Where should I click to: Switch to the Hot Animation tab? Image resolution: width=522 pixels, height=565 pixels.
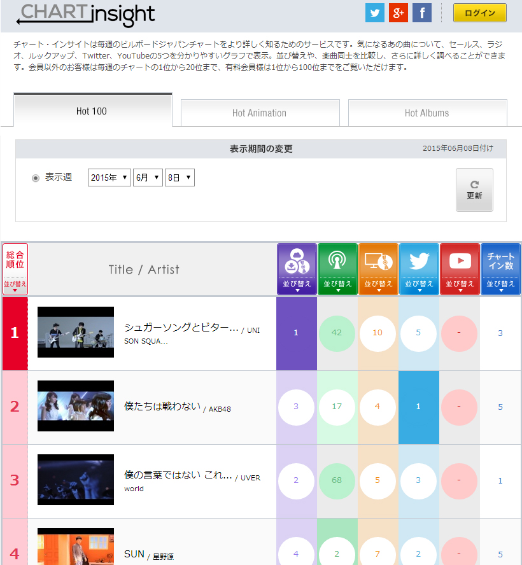(x=260, y=113)
